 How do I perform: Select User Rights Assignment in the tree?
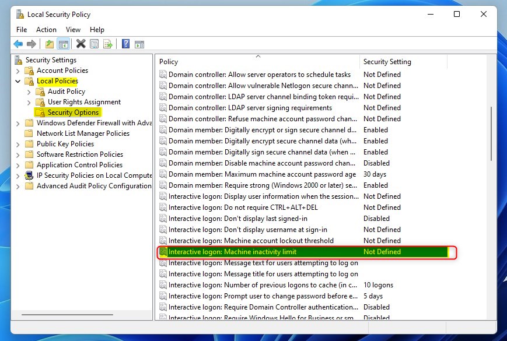(x=84, y=102)
